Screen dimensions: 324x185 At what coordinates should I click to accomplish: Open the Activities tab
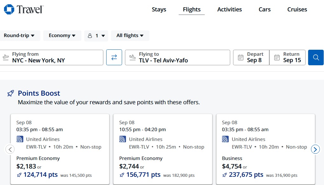pyautogui.click(x=229, y=10)
